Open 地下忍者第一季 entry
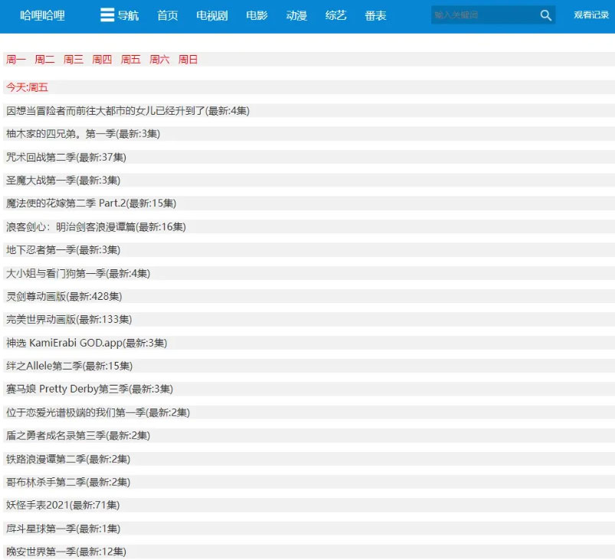Image resolution: width=615 pixels, height=560 pixels. [63, 250]
